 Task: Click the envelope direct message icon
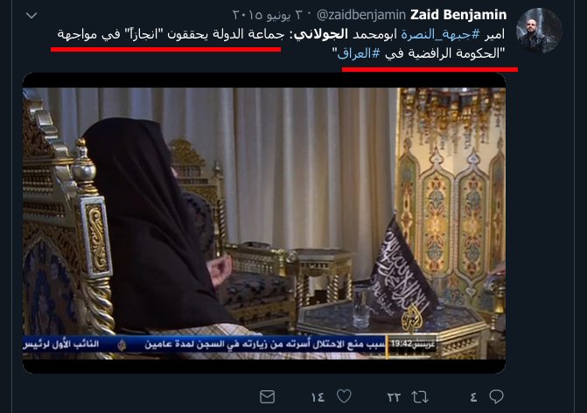[x=268, y=397]
